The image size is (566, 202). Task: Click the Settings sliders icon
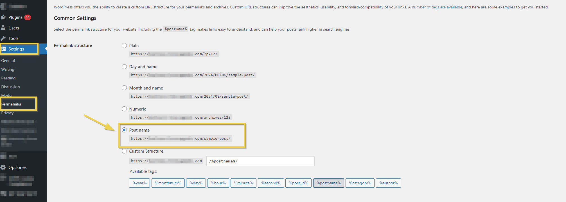4,49
